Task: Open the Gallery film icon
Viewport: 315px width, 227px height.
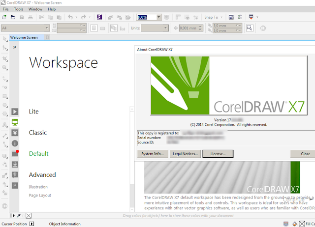Action: pyautogui.click(x=15, y=154)
